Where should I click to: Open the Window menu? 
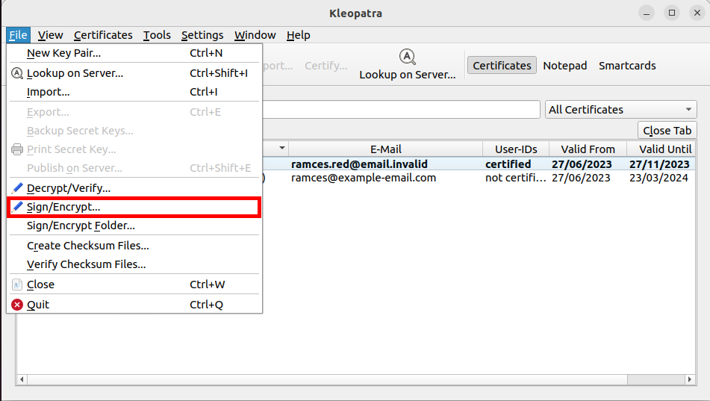255,35
